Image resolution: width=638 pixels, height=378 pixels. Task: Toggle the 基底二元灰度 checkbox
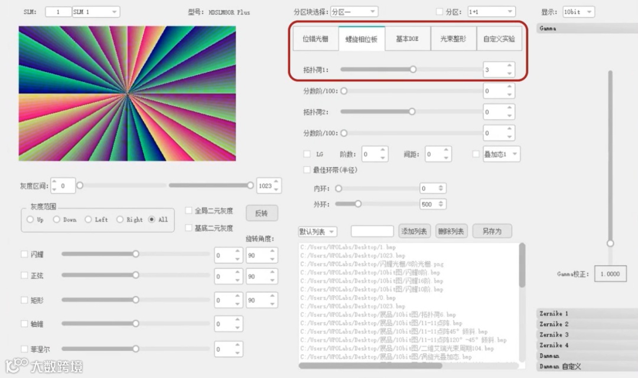(x=188, y=228)
